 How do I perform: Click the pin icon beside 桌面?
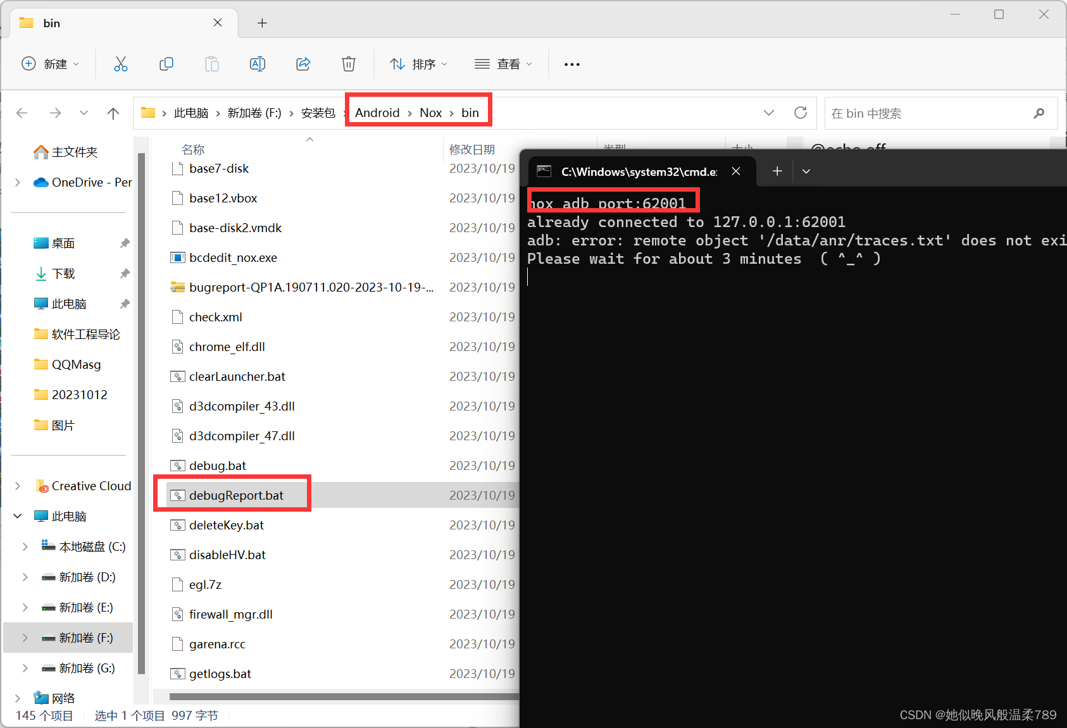pyautogui.click(x=125, y=243)
